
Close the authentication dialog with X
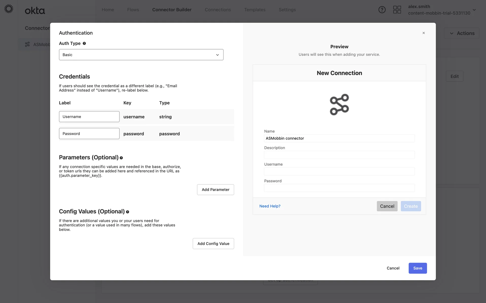pyautogui.click(x=423, y=33)
